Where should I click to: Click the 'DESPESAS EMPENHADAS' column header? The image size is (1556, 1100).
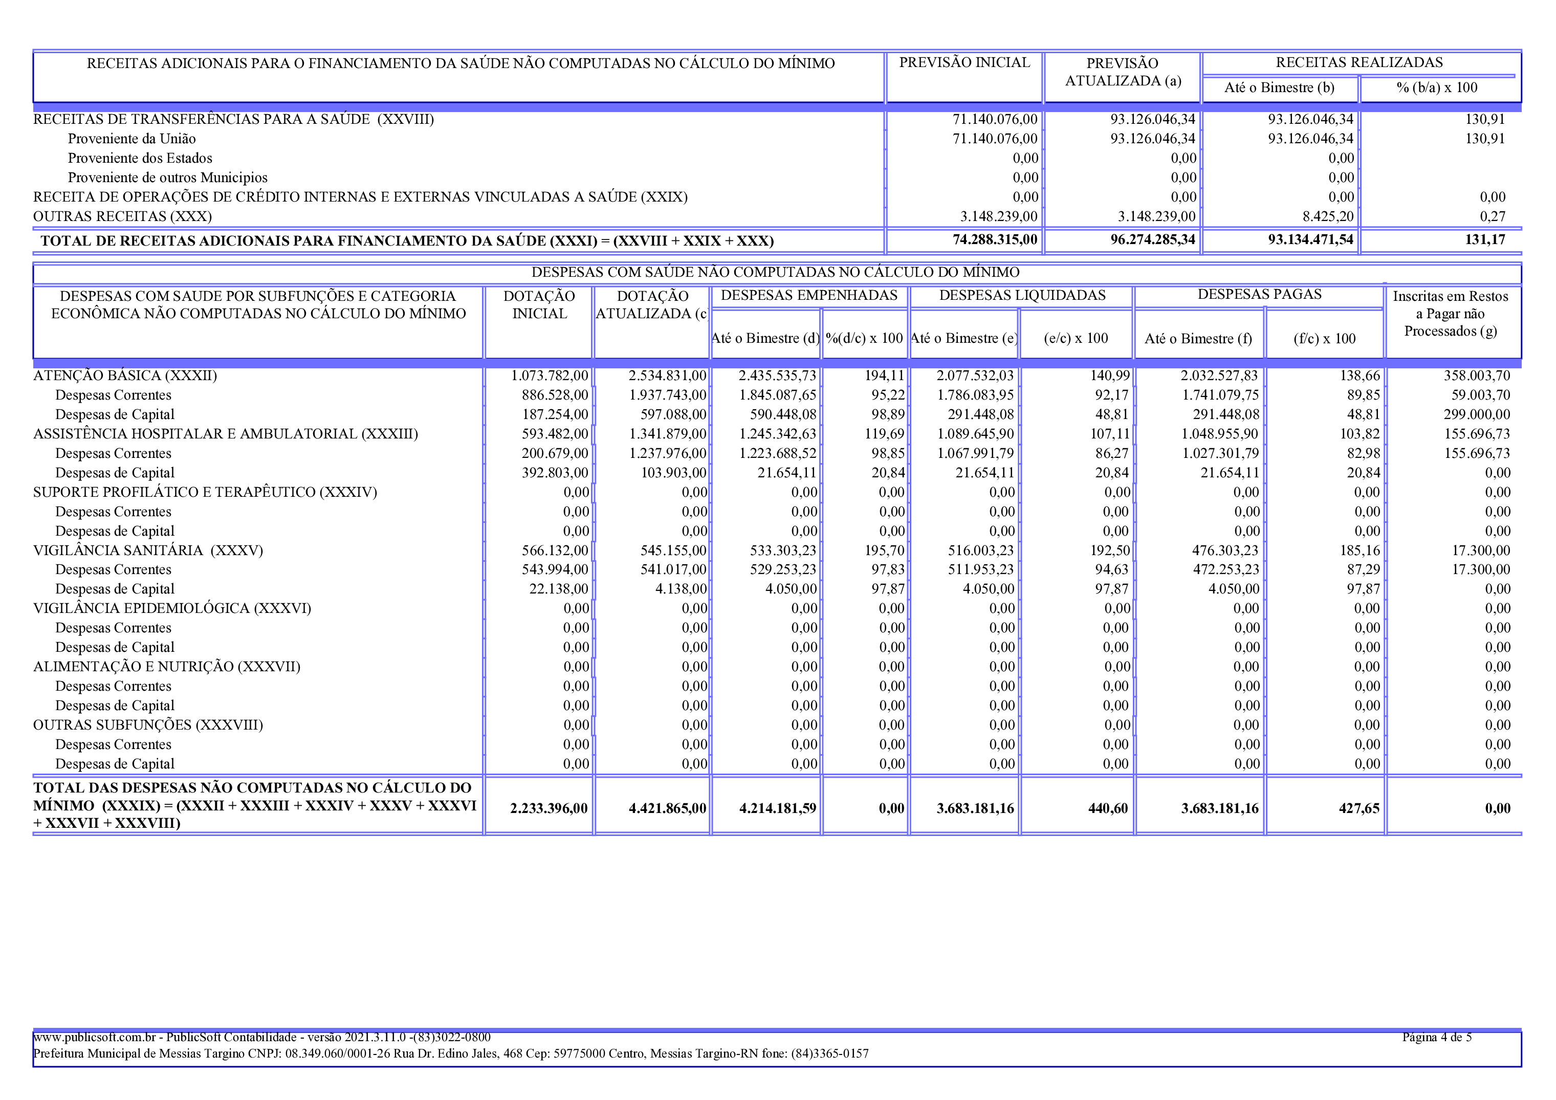(808, 296)
